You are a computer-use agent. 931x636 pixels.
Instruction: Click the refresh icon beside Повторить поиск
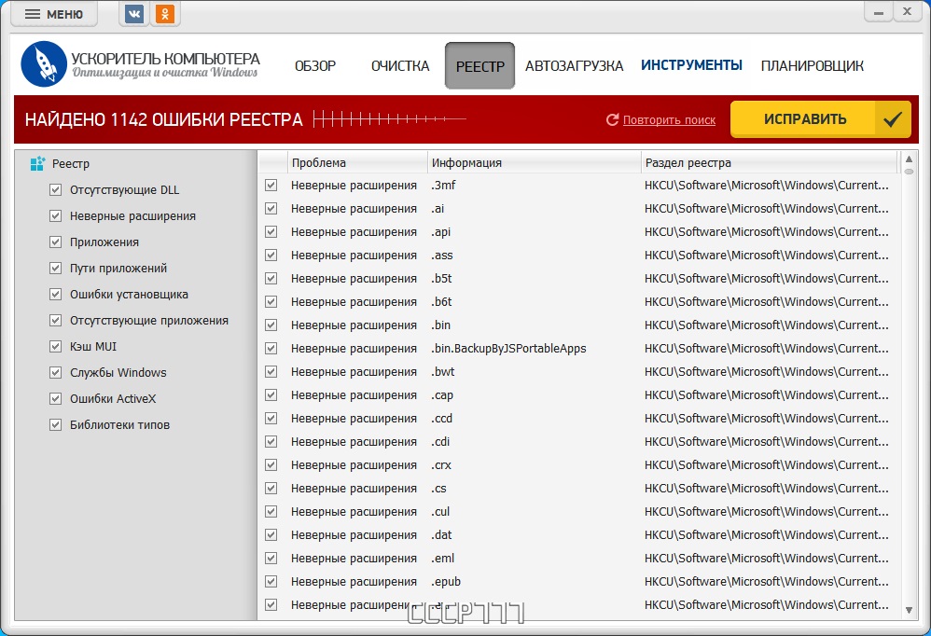(x=613, y=120)
